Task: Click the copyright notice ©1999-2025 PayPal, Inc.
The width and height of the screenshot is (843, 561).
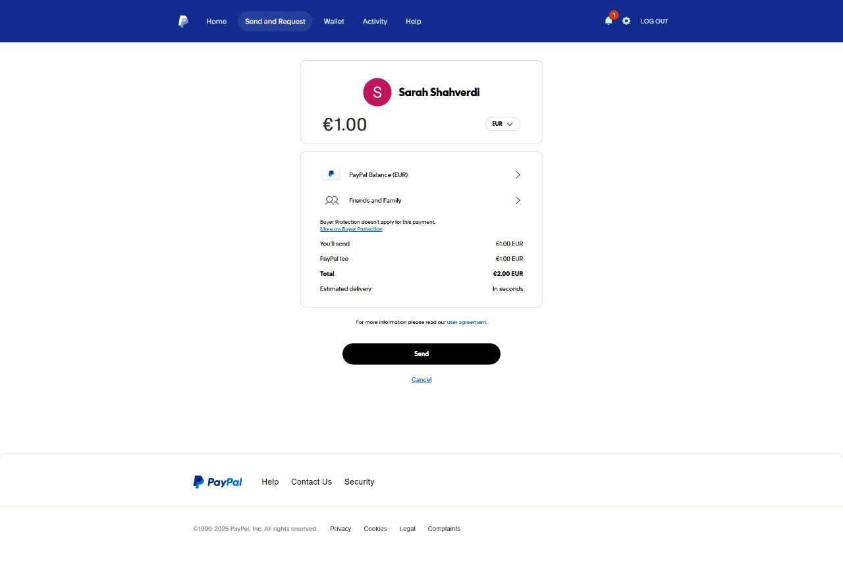Action: (x=255, y=529)
